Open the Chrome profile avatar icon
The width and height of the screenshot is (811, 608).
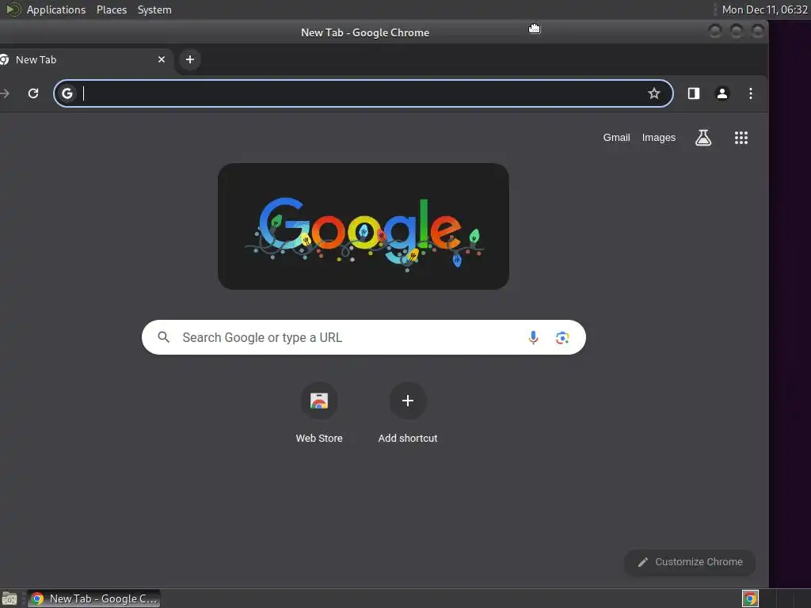pyautogui.click(x=722, y=93)
